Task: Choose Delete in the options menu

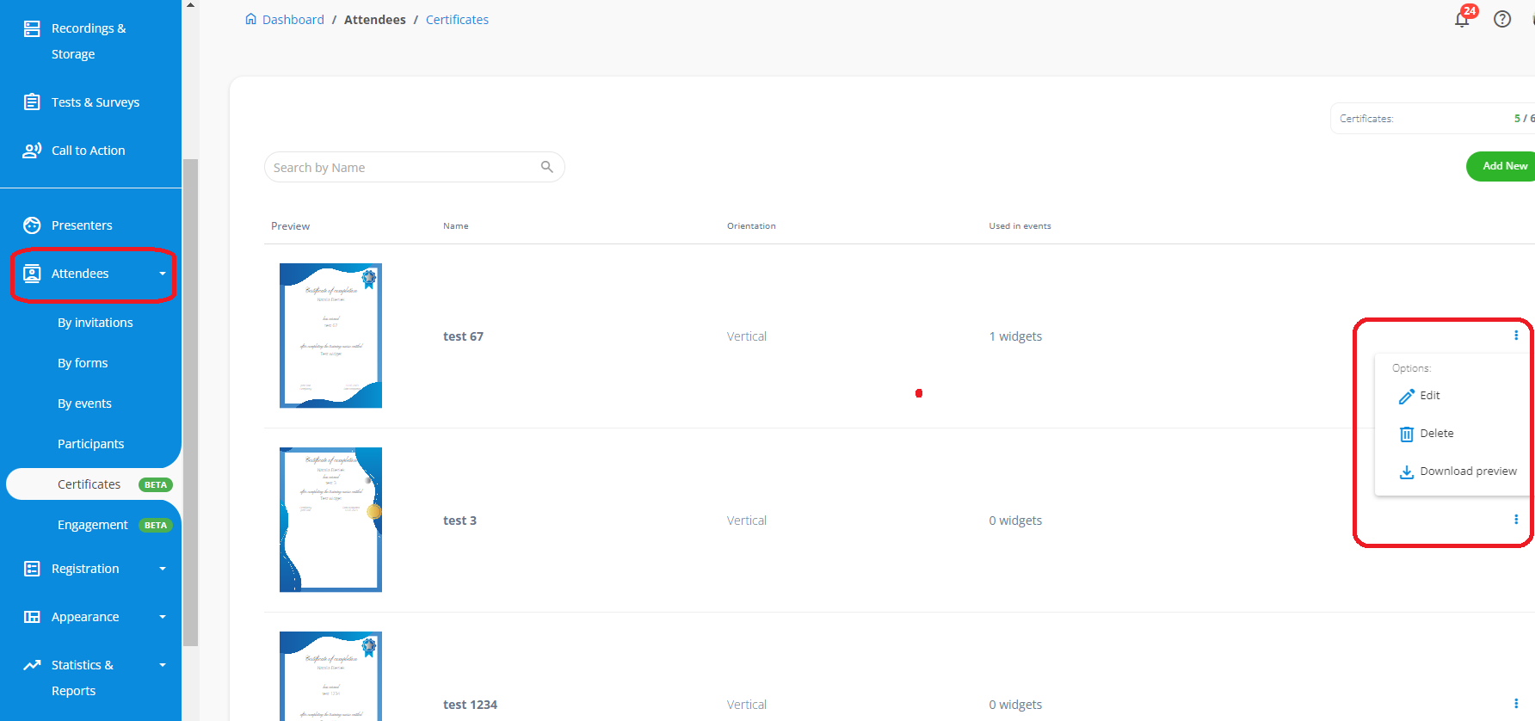Action: 1435,434
